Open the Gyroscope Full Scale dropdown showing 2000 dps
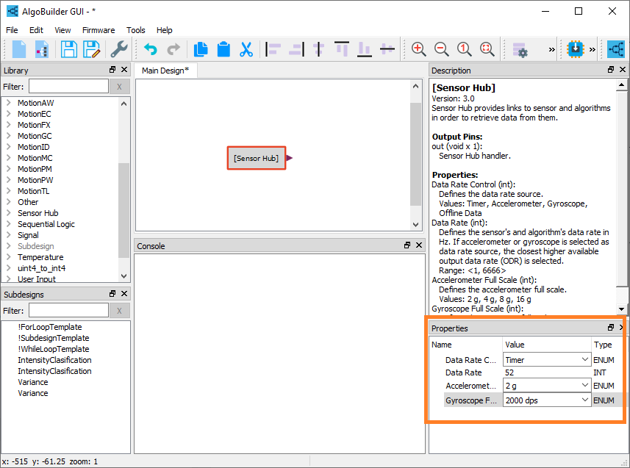 pyautogui.click(x=547, y=400)
